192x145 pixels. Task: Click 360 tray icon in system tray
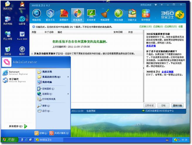[x=175, y=140]
